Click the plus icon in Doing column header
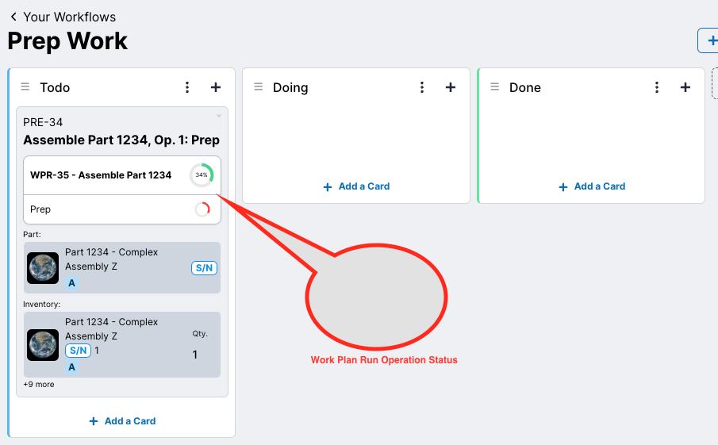The height and width of the screenshot is (445, 718). 451,87
